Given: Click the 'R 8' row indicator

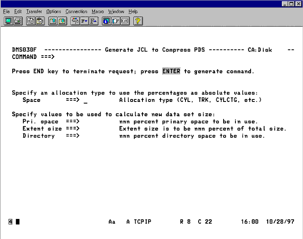Looking at the screenshot, I should pyautogui.click(x=185, y=222).
